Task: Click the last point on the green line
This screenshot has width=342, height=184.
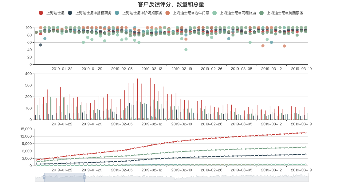Action: [305, 147]
